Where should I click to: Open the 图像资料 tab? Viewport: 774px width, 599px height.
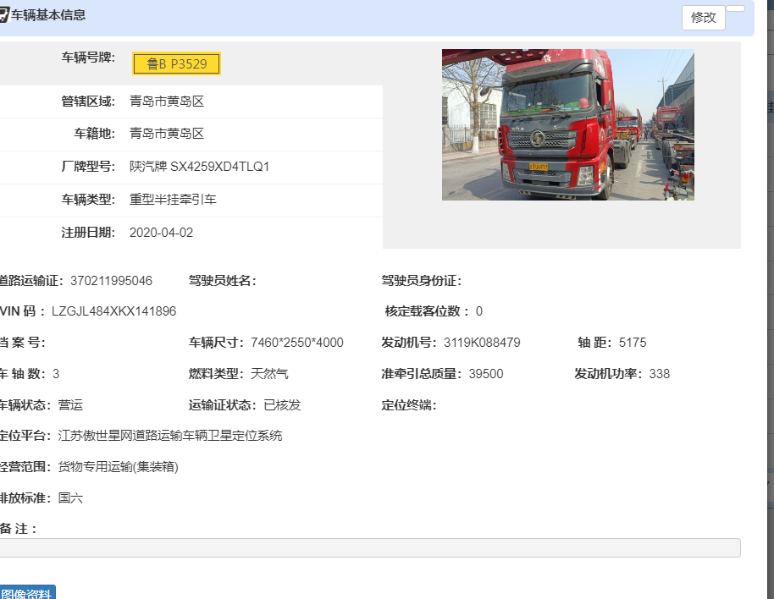[x=26, y=593]
